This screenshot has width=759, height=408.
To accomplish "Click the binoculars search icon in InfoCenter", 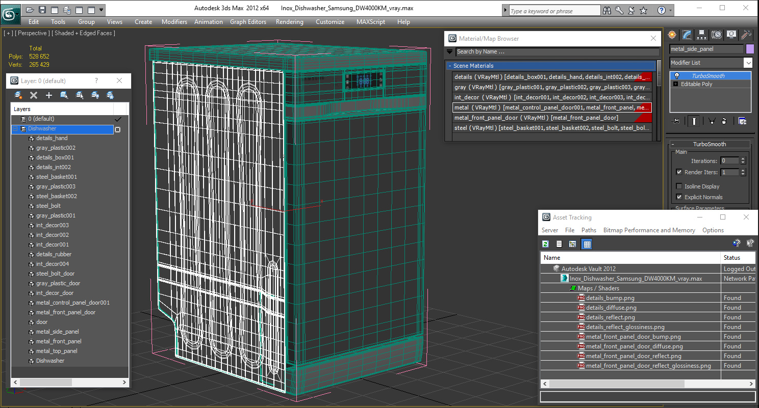I will pos(607,10).
